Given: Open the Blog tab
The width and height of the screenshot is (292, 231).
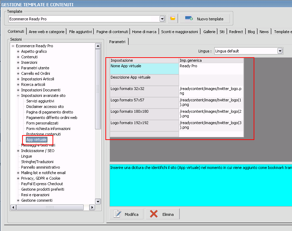Looking at the screenshot, I should click(251, 32).
